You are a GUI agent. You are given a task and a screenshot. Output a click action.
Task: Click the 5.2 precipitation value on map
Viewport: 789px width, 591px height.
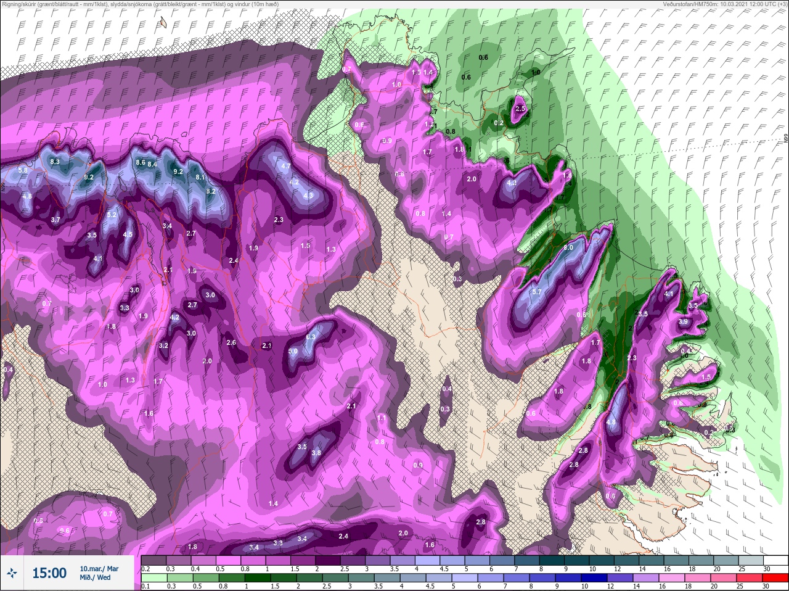click(112, 215)
